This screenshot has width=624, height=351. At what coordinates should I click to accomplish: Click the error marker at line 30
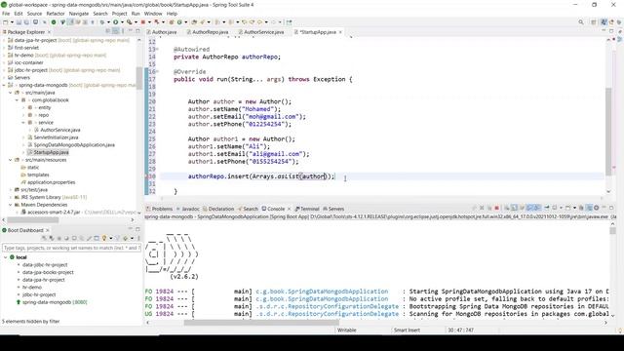coord(146,176)
